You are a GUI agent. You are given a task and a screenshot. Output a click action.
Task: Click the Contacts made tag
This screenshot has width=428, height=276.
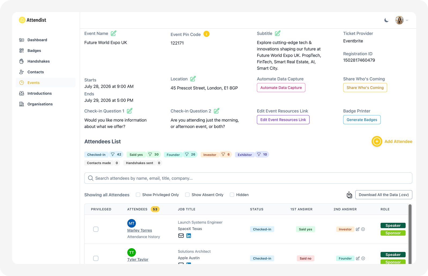pos(99,163)
